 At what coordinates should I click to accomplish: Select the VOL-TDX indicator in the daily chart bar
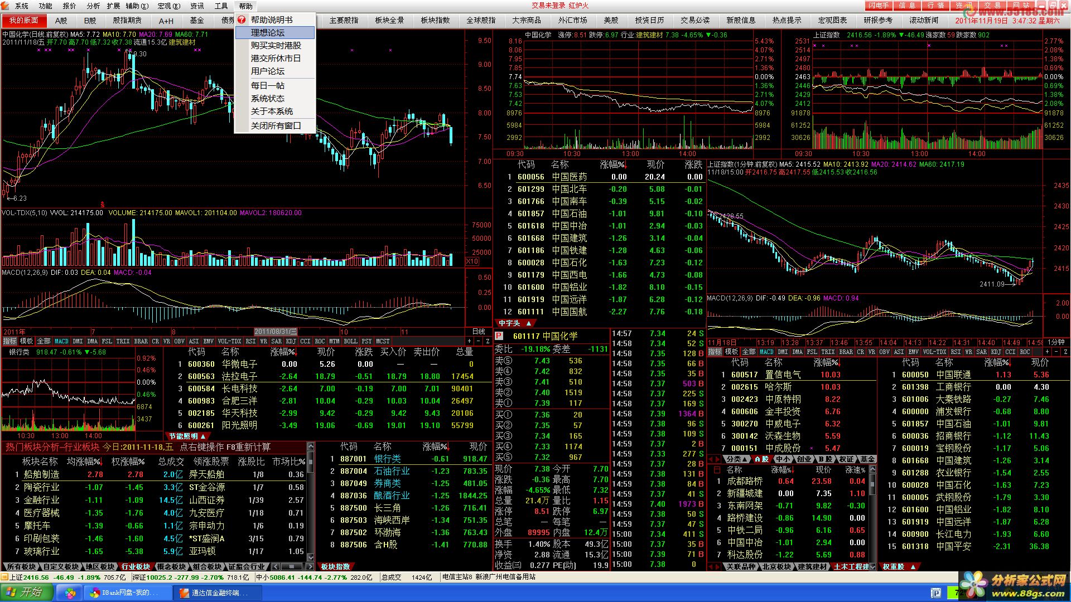(229, 341)
